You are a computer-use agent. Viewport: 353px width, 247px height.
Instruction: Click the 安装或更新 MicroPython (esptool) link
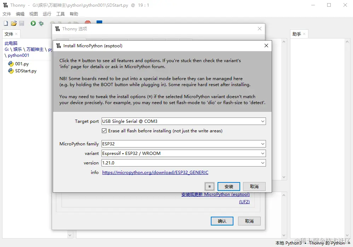click(215, 194)
